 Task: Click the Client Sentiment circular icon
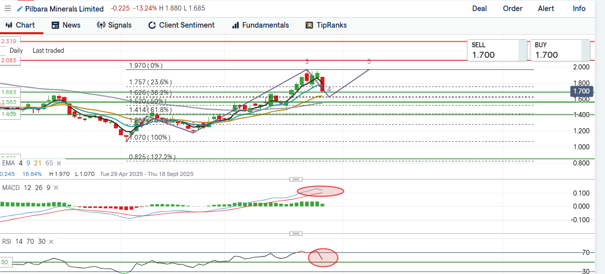152,25
